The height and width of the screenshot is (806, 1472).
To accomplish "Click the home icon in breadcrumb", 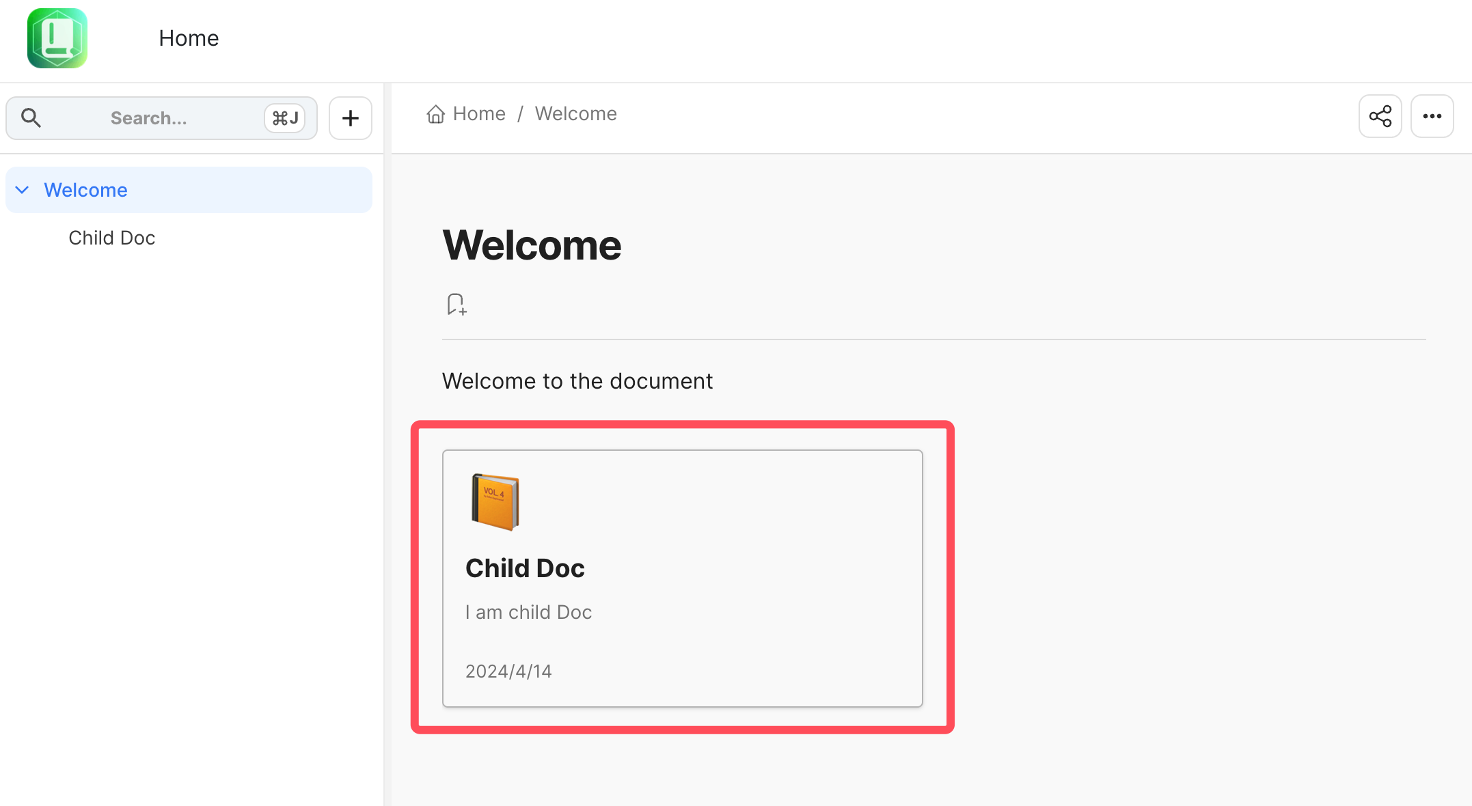I will click(x=435, y=114).
